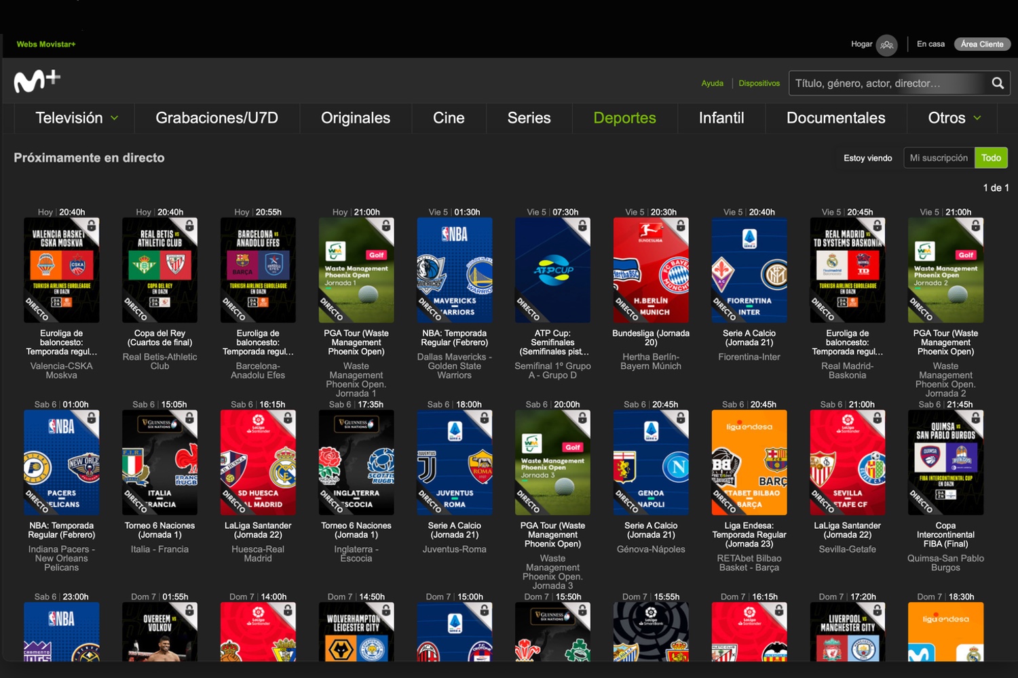
Task: Click the Área Cliente button
Action: point(981,44)
